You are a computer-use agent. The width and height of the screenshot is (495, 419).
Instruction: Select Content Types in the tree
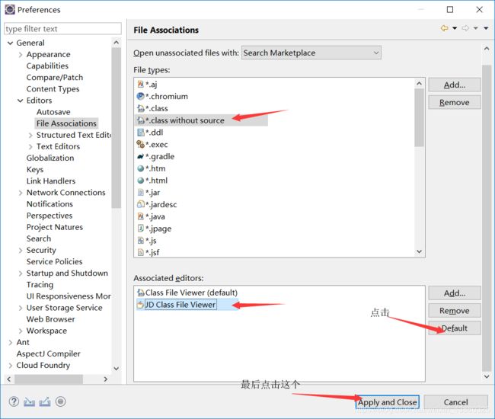point(53,89)
